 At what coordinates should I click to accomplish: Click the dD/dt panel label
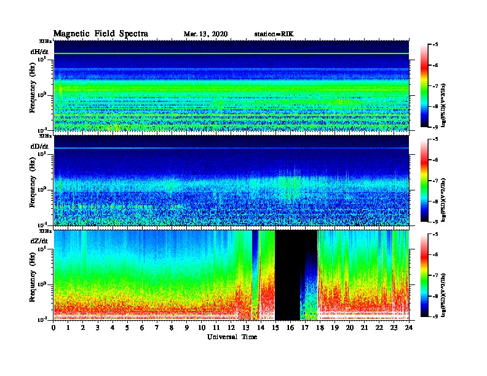pos(39,146)
